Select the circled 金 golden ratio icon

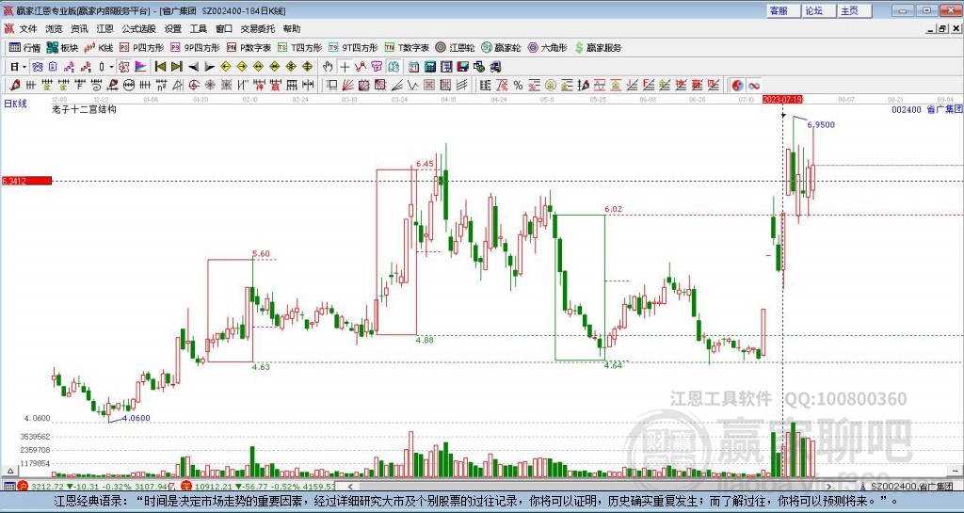[x=550, y=86]
